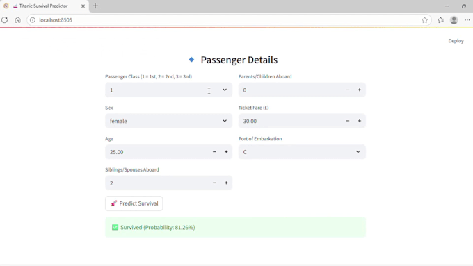473x266 pixels.
Task: Increase the Ticket Fare amount
Action: point(360,121)
